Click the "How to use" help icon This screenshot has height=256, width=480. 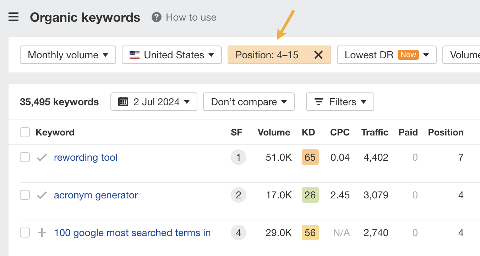click(x=156, y=17)
